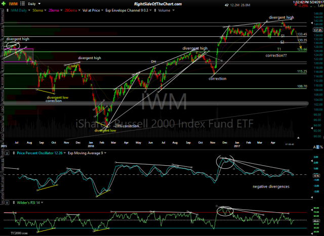Image resolution: width=324 pixels, height=236 pixels.
Task: Click the IWM ticker symbol at top
Action: [13, 4]
